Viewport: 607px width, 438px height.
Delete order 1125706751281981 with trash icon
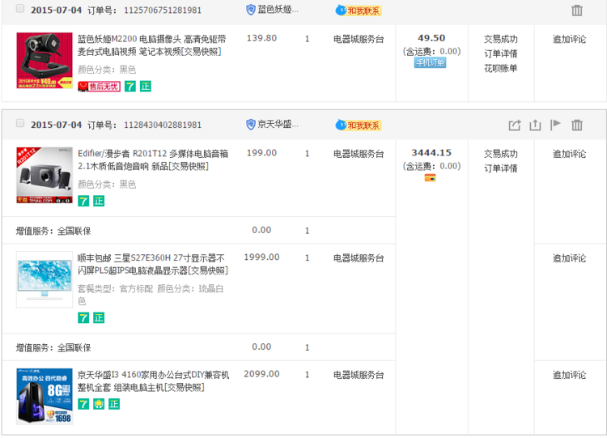(x=576, y=11)
